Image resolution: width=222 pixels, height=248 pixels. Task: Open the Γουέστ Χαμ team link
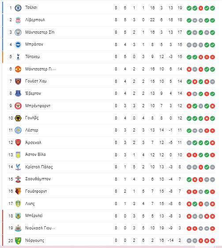tap(36, 81)
